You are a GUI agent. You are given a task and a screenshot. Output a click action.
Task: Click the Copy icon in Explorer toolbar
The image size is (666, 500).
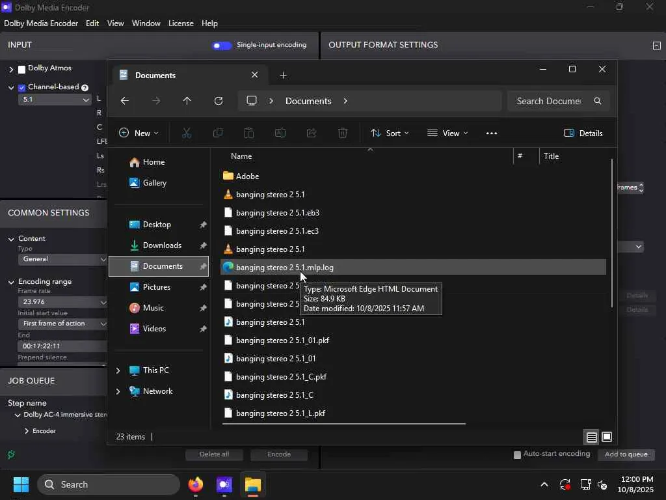pyautogui.click(x=217, y=133)
